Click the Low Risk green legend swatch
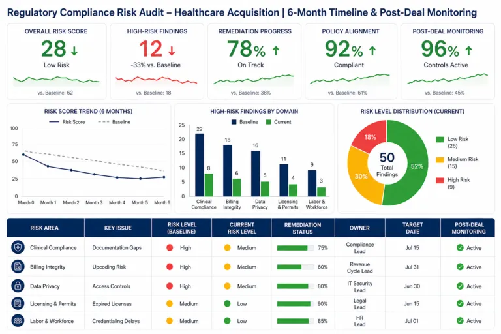This screenshot has width=501, height=334. (x=440, y=140)
